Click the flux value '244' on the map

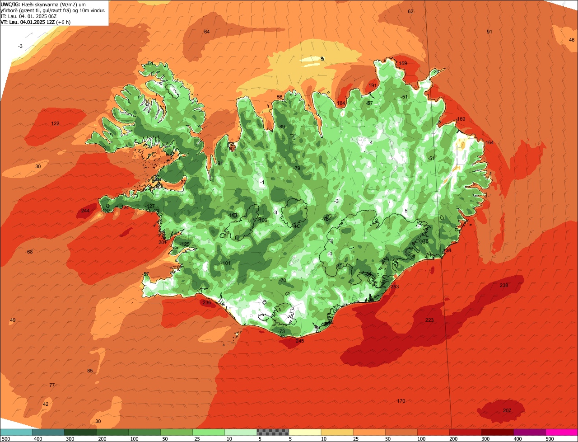(x=85, y=211)
